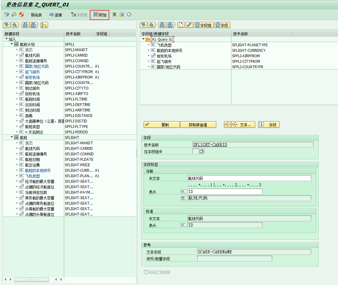Click the find-next binoculars icon in right panel
Image resolution: width=338 pixels, height=285 pixels.
170,25
